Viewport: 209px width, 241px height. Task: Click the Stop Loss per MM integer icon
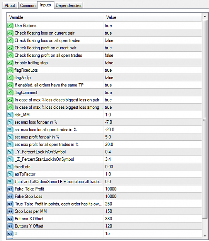(10, 211)
